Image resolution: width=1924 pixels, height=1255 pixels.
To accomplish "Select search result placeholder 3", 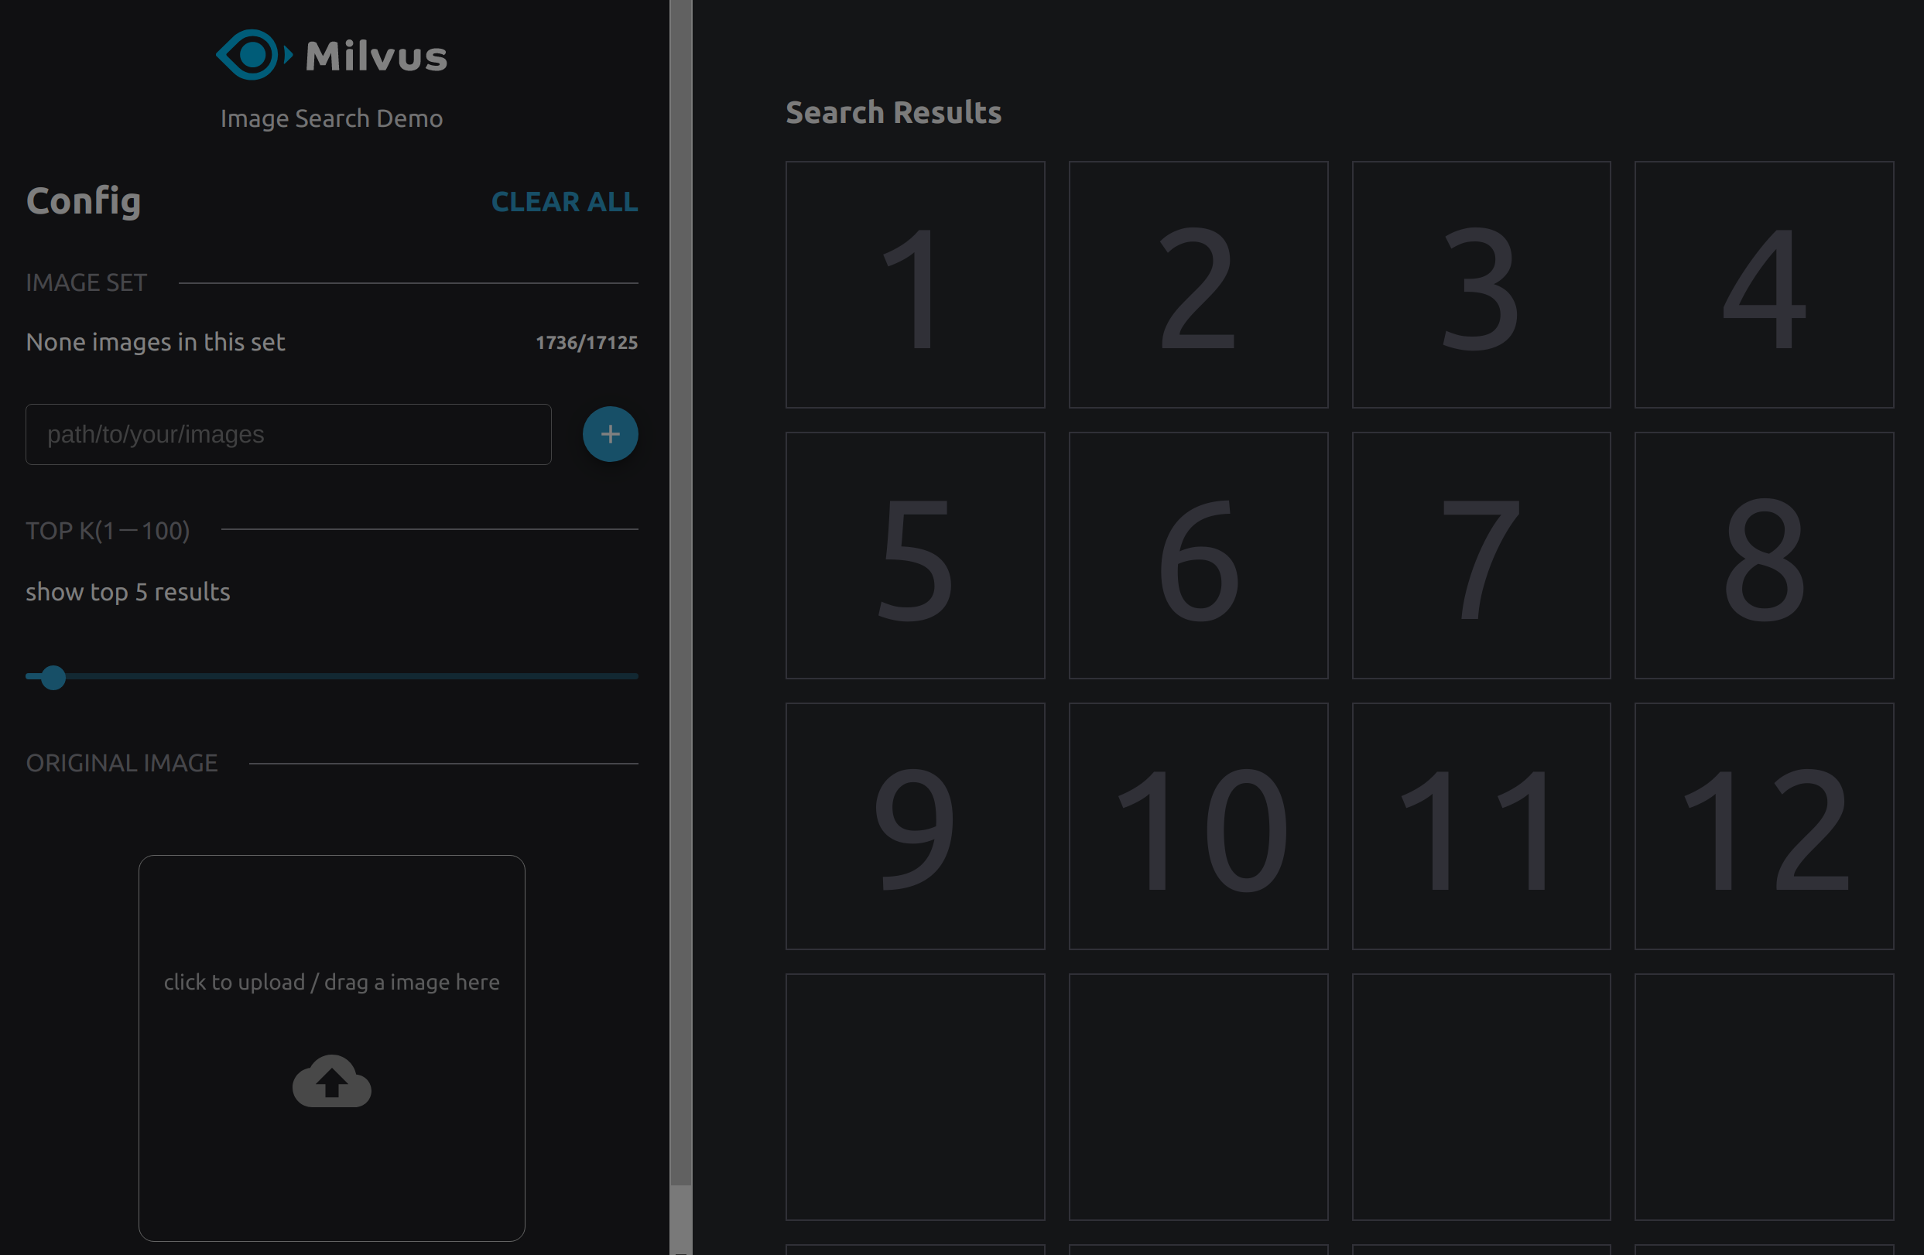I will pos(1481,286).
